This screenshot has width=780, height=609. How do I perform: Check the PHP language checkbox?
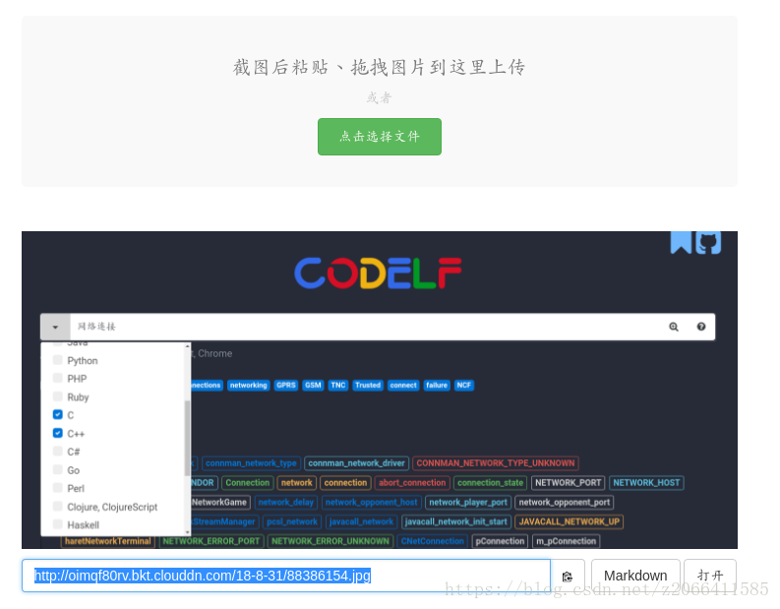[58, 378]
